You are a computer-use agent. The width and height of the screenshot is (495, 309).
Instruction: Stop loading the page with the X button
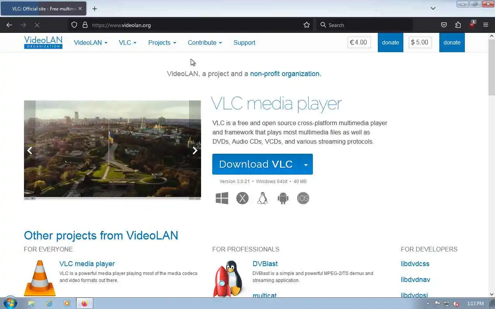[x=37, y=25]
